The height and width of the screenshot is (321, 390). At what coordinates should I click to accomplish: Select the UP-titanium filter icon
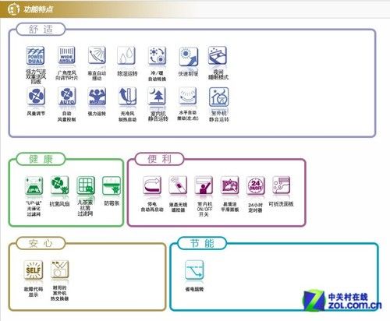(34, 185)
